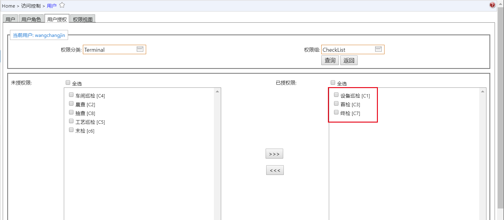Screen dimensions: 504x220
Task: Click the 返回 button
Action: pos(349,60)
